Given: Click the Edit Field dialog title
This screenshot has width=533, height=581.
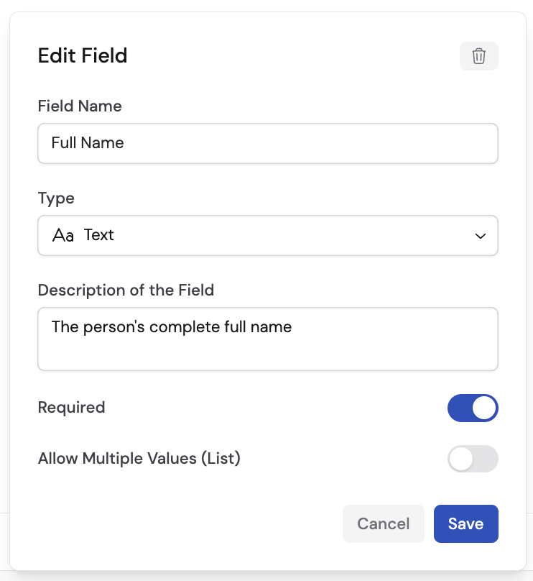Looking at the screenshot, I should point(83,55).
